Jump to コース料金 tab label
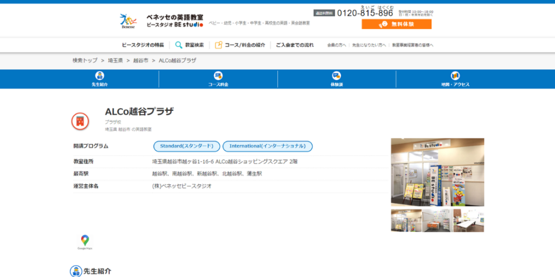Viewport: 555px width, 277px height. pyautogui.click(x=218, y=85)
